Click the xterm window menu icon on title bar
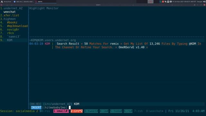The height and width of the screenshot is (116, 206). coord(1,5)
